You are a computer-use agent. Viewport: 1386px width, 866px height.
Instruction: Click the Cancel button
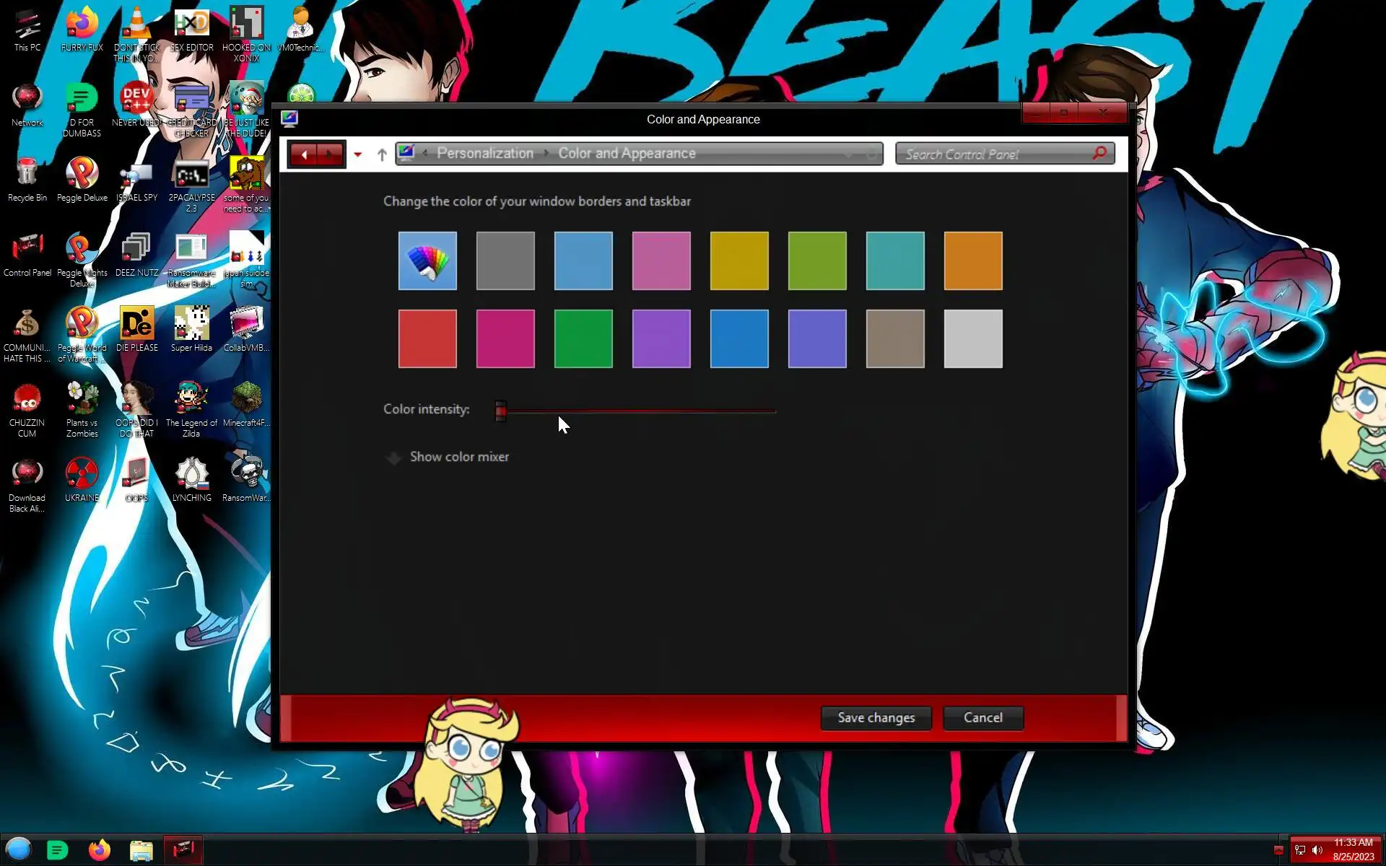tap(982, 717)
